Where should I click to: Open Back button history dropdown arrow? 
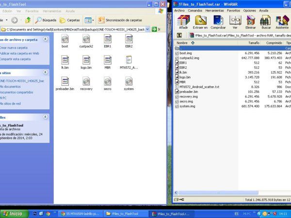tap(7, 20)
